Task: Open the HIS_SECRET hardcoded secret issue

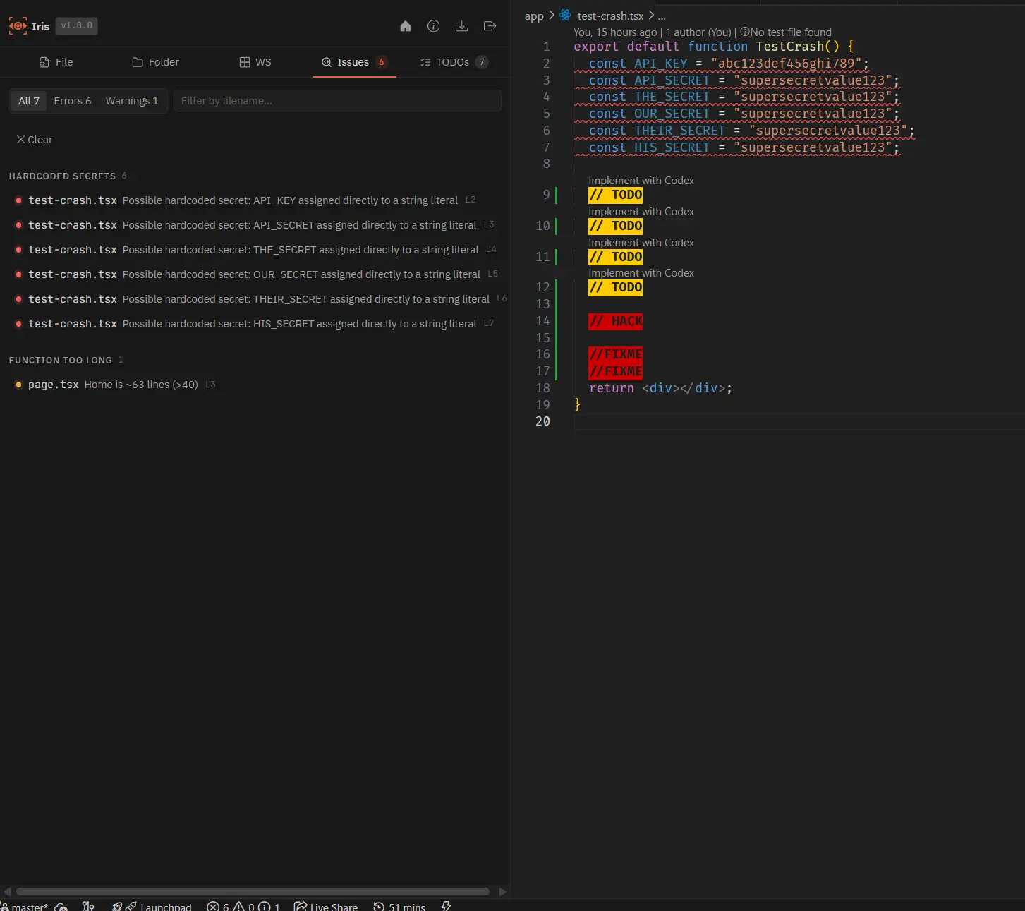Action: point(255,324)
